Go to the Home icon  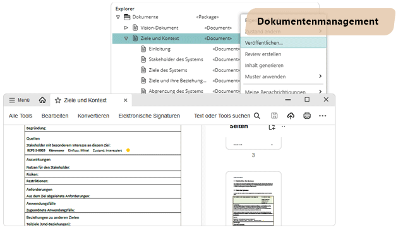tap(42, 100)
